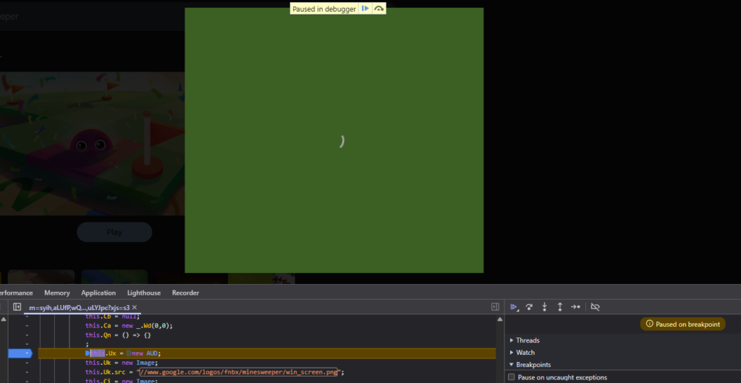The image size is (741, 383).
Task: Toggle the file navigator sidebar
Action: click(17, 307)
